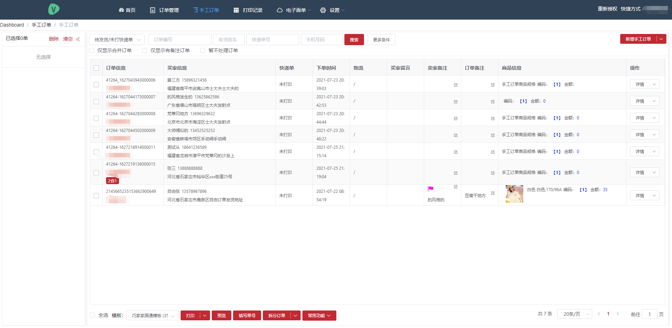Click next page arrow in pagination
This screenshot has width=672, height=328.
tap(618, 314)
